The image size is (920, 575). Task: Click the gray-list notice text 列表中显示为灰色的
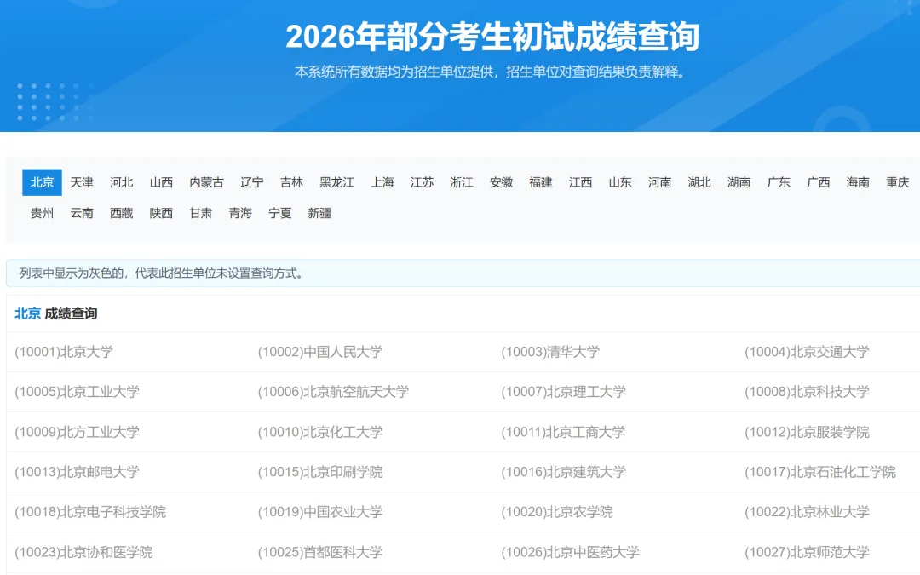click(72, 273)
